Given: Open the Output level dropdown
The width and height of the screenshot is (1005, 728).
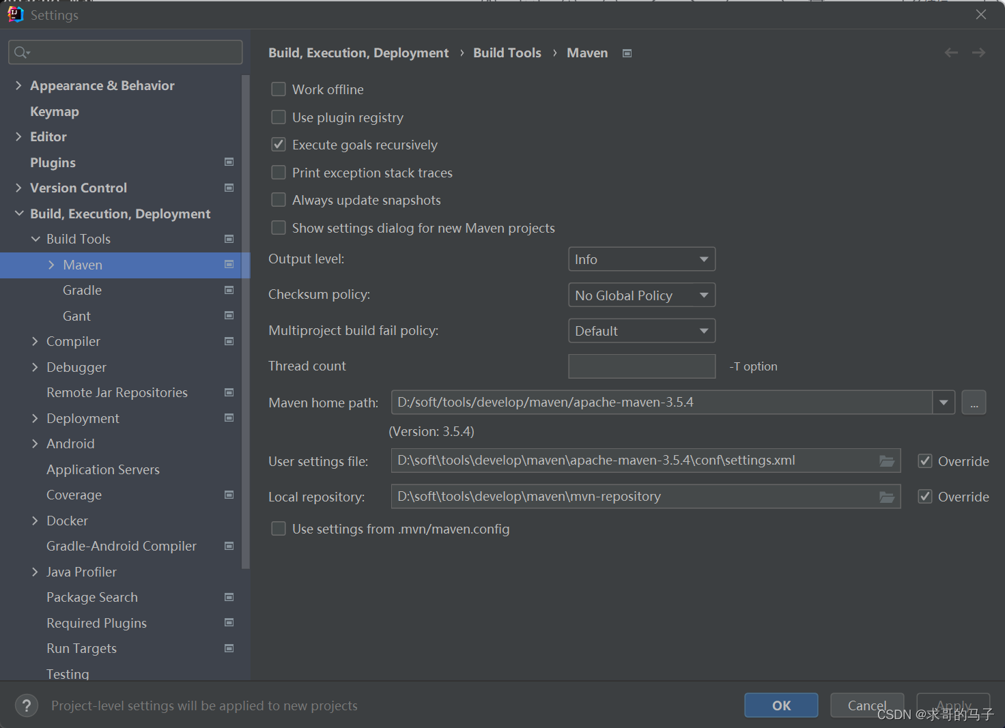Looking at the screenshot, I should pyautogui.click(x=642, y=259).
